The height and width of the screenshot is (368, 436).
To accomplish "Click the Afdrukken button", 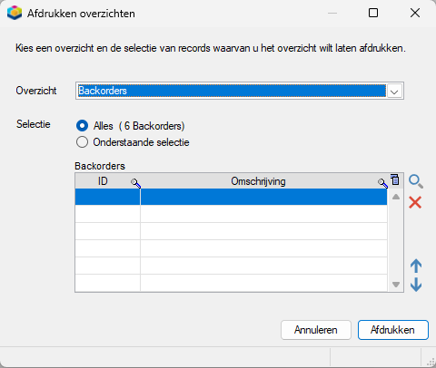I will click(393, 330).
